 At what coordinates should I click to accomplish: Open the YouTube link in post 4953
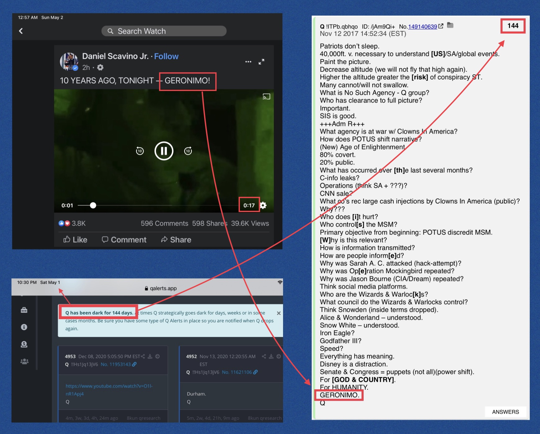point(109,390)
